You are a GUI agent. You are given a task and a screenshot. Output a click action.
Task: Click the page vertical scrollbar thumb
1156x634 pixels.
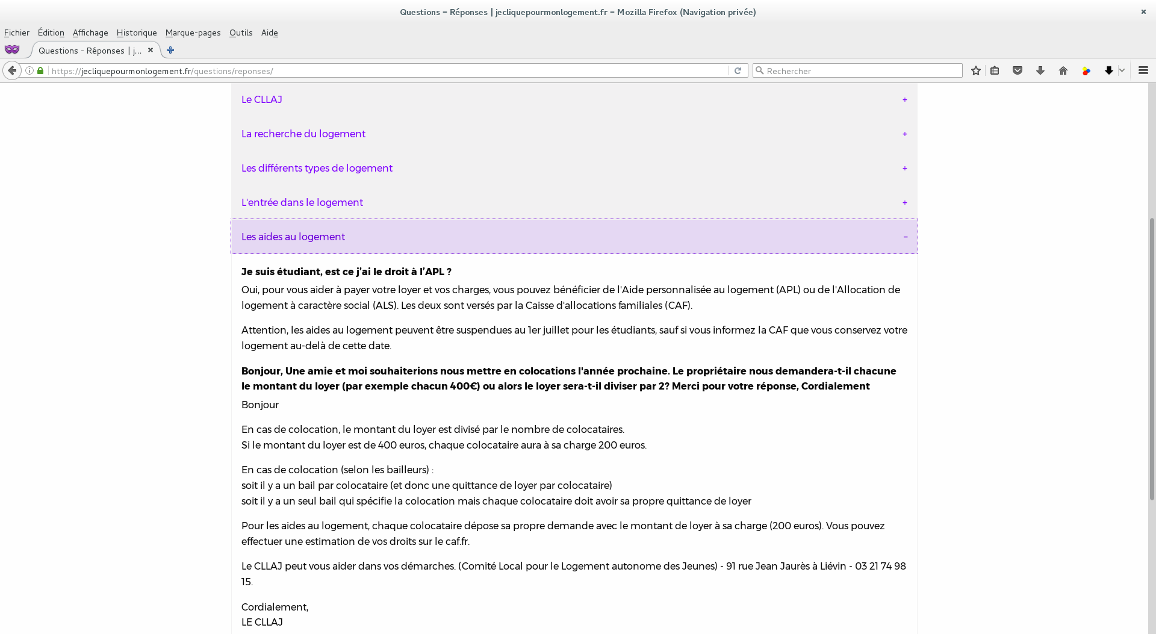click(x=1152, y=358)
